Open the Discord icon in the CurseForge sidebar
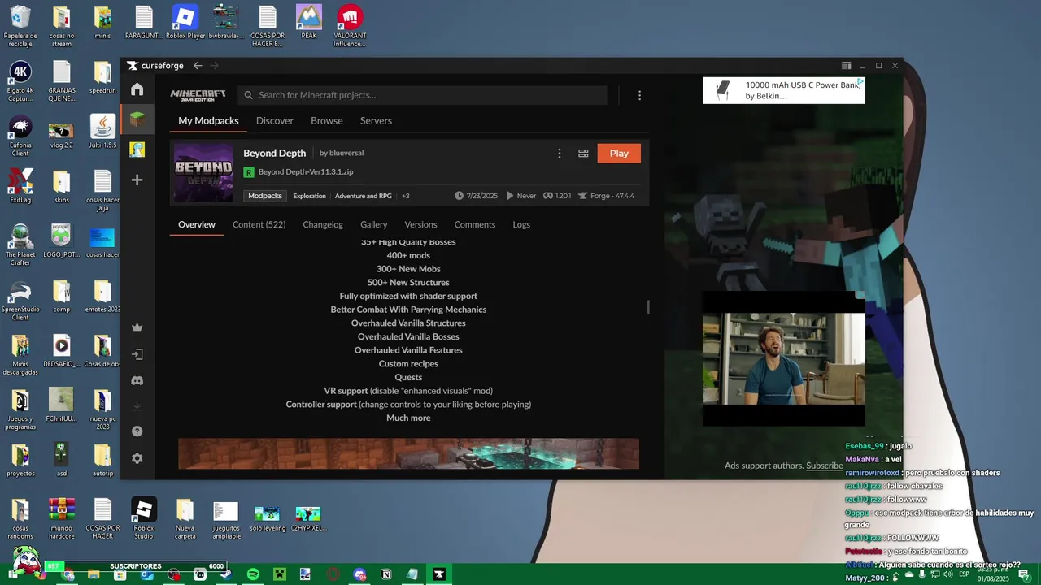Viewport: 1041px width, 585px height. click(x=137, y=380)
